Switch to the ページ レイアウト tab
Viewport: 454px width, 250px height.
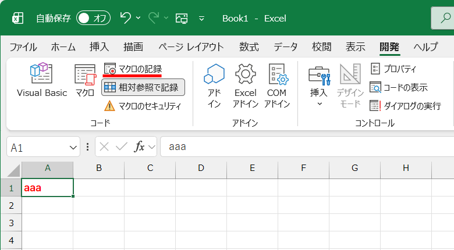191,47
